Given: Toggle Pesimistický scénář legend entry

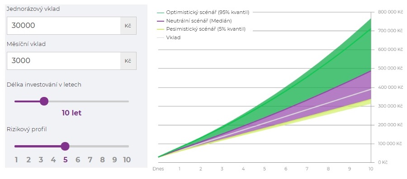Looking at the screenshot, I should (201, 29).
